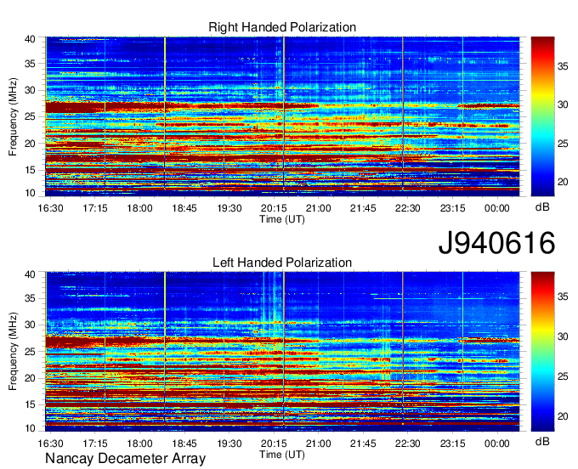Viewport: 578px width, 469px height.
Task: Click the '22:30' time tick of the Left Handed plot
Action: coord(408,444)
